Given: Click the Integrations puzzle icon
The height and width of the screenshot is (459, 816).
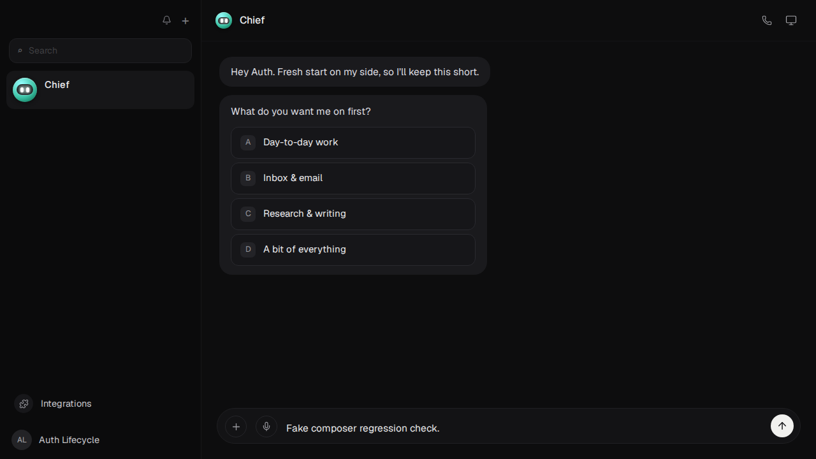Looking at the screenshot, I should [x=24, y=404].
